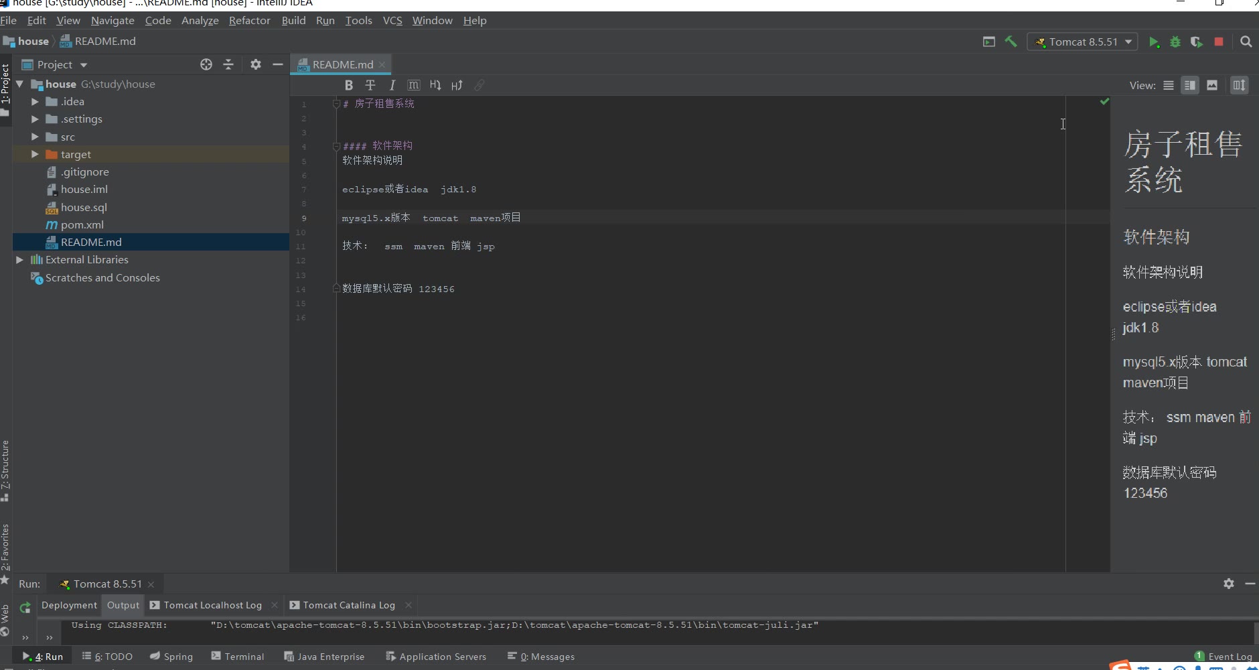Click the Italic formatting icon
Screen dimensions: 1259x670
(392, 85)
